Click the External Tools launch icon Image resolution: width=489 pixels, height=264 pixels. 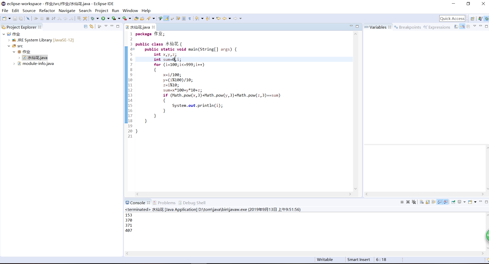pos(125,18)
